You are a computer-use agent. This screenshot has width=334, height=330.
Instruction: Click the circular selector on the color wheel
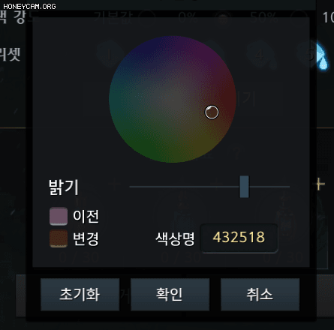(x=212, y=112)
